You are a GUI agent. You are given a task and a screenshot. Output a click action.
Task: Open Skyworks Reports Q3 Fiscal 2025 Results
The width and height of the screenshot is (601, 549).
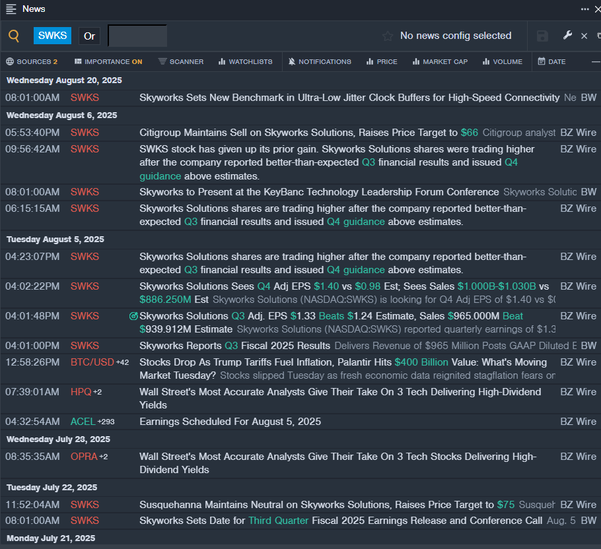click(234, 346)
